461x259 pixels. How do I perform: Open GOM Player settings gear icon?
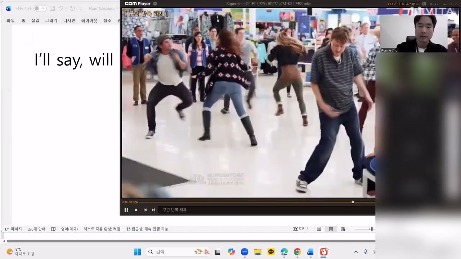point(155,4)
